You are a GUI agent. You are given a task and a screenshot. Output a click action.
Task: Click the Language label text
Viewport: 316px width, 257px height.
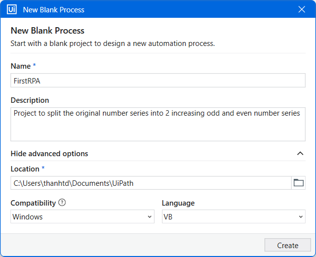tap(178, 203)
